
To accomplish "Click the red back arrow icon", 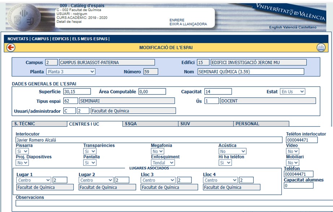I will tap(10, 48).
